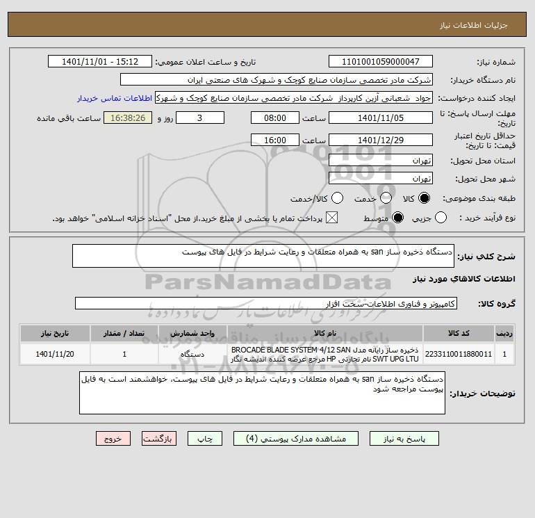This screenshot has height=518, width=535.
Task: Click the delivery city field تهران
Action: click(381, 178)
